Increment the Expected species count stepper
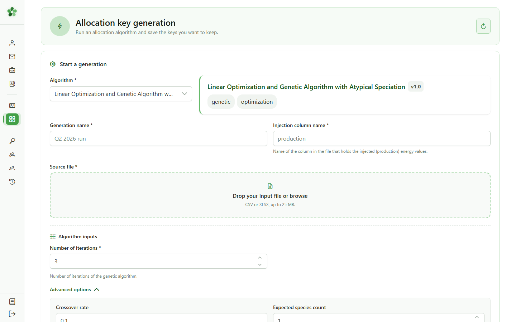The height and width of the screenshot is (322, 516). pyautogui.click(x=477, y=317)
